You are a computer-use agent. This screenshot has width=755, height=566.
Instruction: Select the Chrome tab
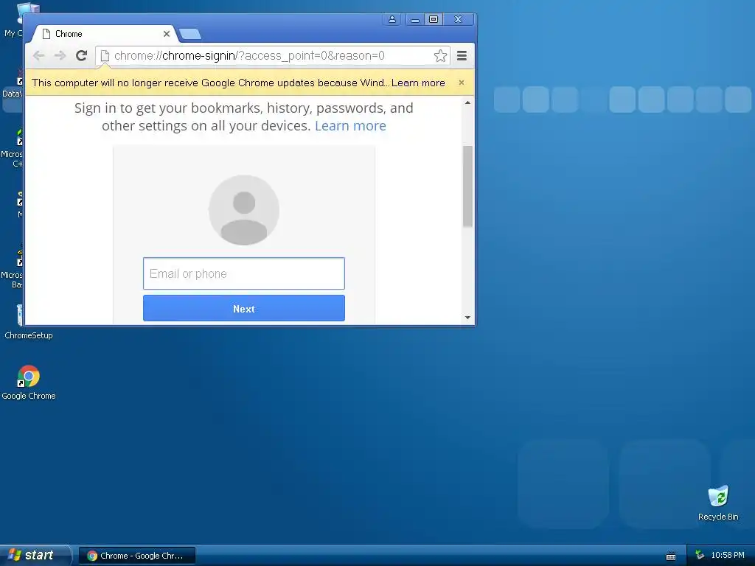[103, 34]
